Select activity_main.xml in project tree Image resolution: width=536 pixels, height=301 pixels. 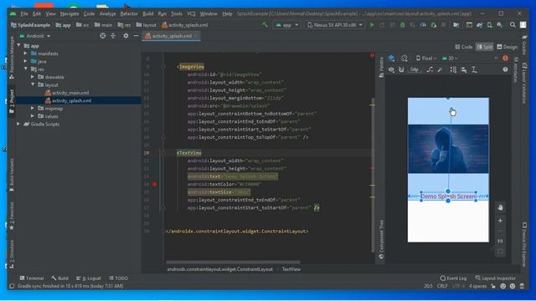(67, 93)
